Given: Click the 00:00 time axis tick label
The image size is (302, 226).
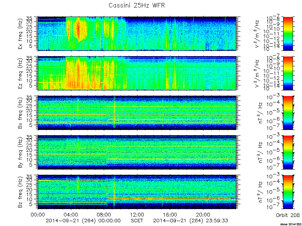Looking at the screenshot, I should (x=38, y=215).
